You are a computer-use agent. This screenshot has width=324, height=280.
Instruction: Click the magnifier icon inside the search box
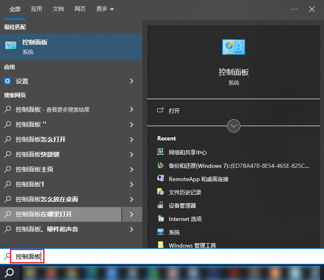pyautogui.click(x=7, y=256)
